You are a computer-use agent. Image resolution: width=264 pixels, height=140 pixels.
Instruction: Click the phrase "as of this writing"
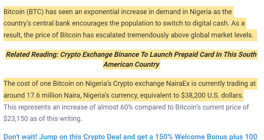click(56, 119)
